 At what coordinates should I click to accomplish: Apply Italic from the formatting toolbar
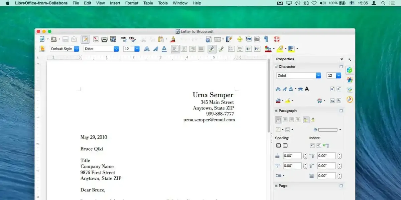click(155, 49)
